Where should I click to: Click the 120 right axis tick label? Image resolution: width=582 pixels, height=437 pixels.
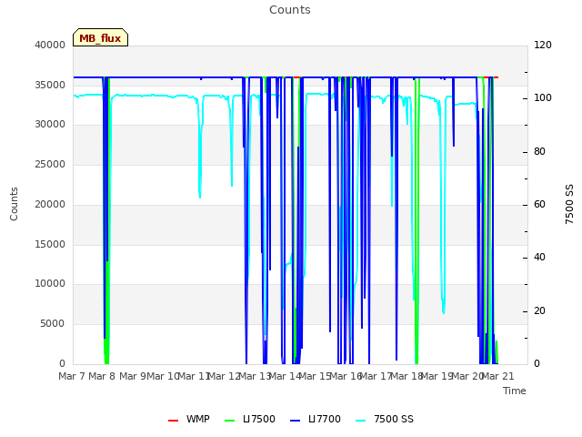543,45
